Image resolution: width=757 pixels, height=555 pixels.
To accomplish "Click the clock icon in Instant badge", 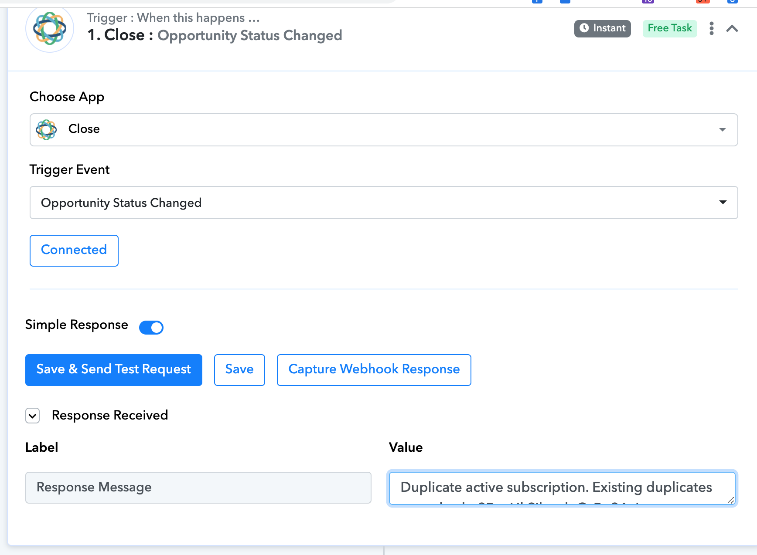I will tap(584, 28).
